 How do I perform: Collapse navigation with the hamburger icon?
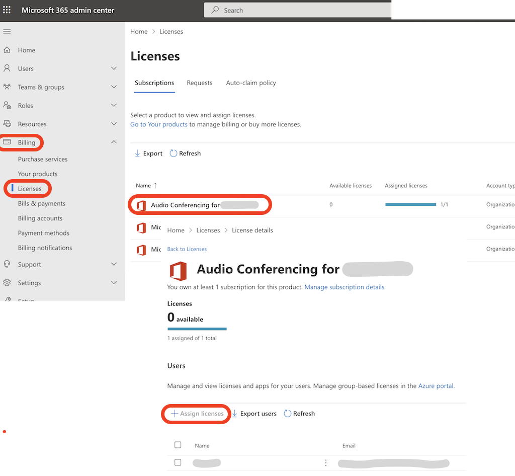(x=7, y=31)
